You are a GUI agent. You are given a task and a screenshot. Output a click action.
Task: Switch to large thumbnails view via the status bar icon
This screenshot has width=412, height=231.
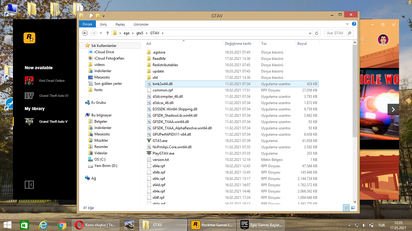click(x=353, y=208)
